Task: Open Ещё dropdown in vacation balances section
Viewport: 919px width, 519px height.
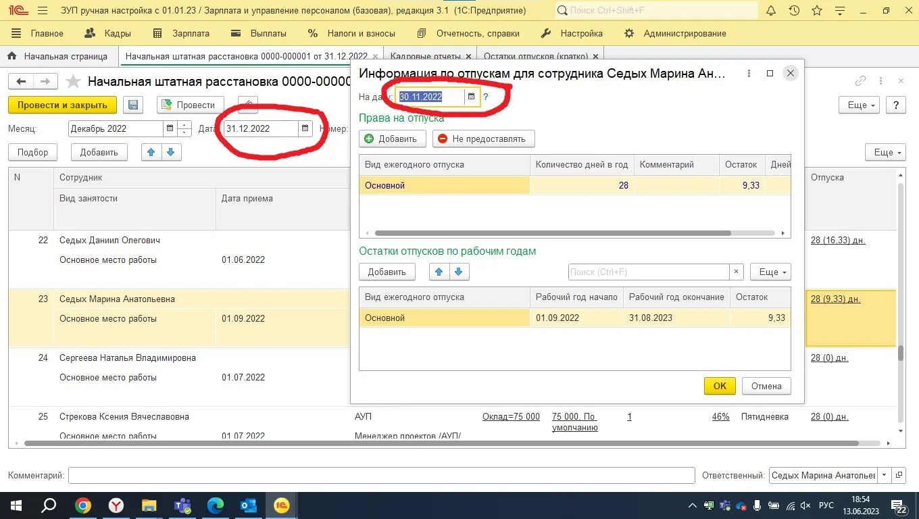Action: pyautogui.click(x=770, y=272)
